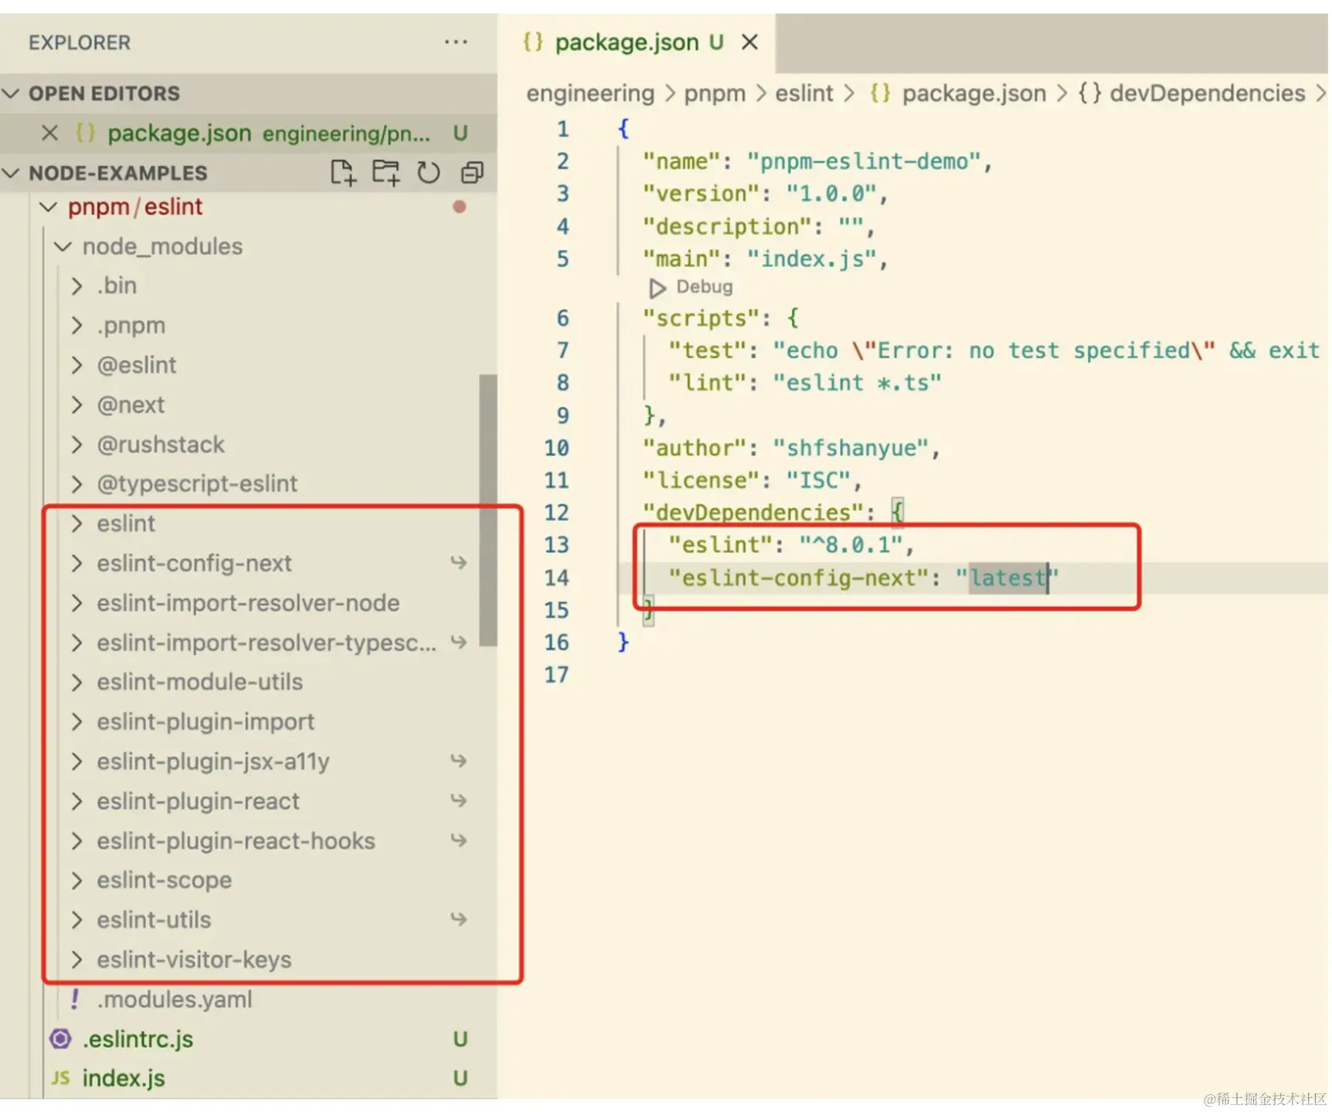Collapse the NODE-EXAMPLES section

coord(12,172)
